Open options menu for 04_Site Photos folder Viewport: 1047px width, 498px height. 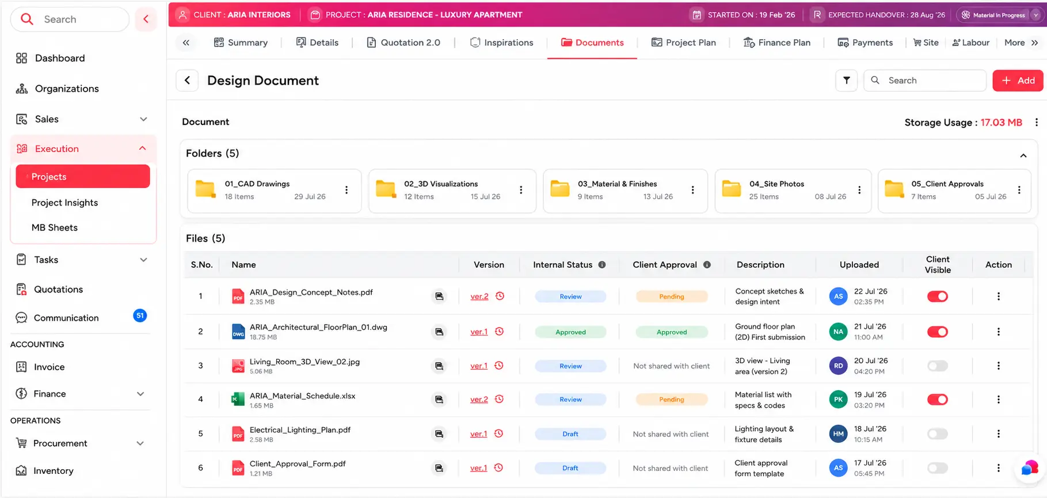tap(859, 190)
